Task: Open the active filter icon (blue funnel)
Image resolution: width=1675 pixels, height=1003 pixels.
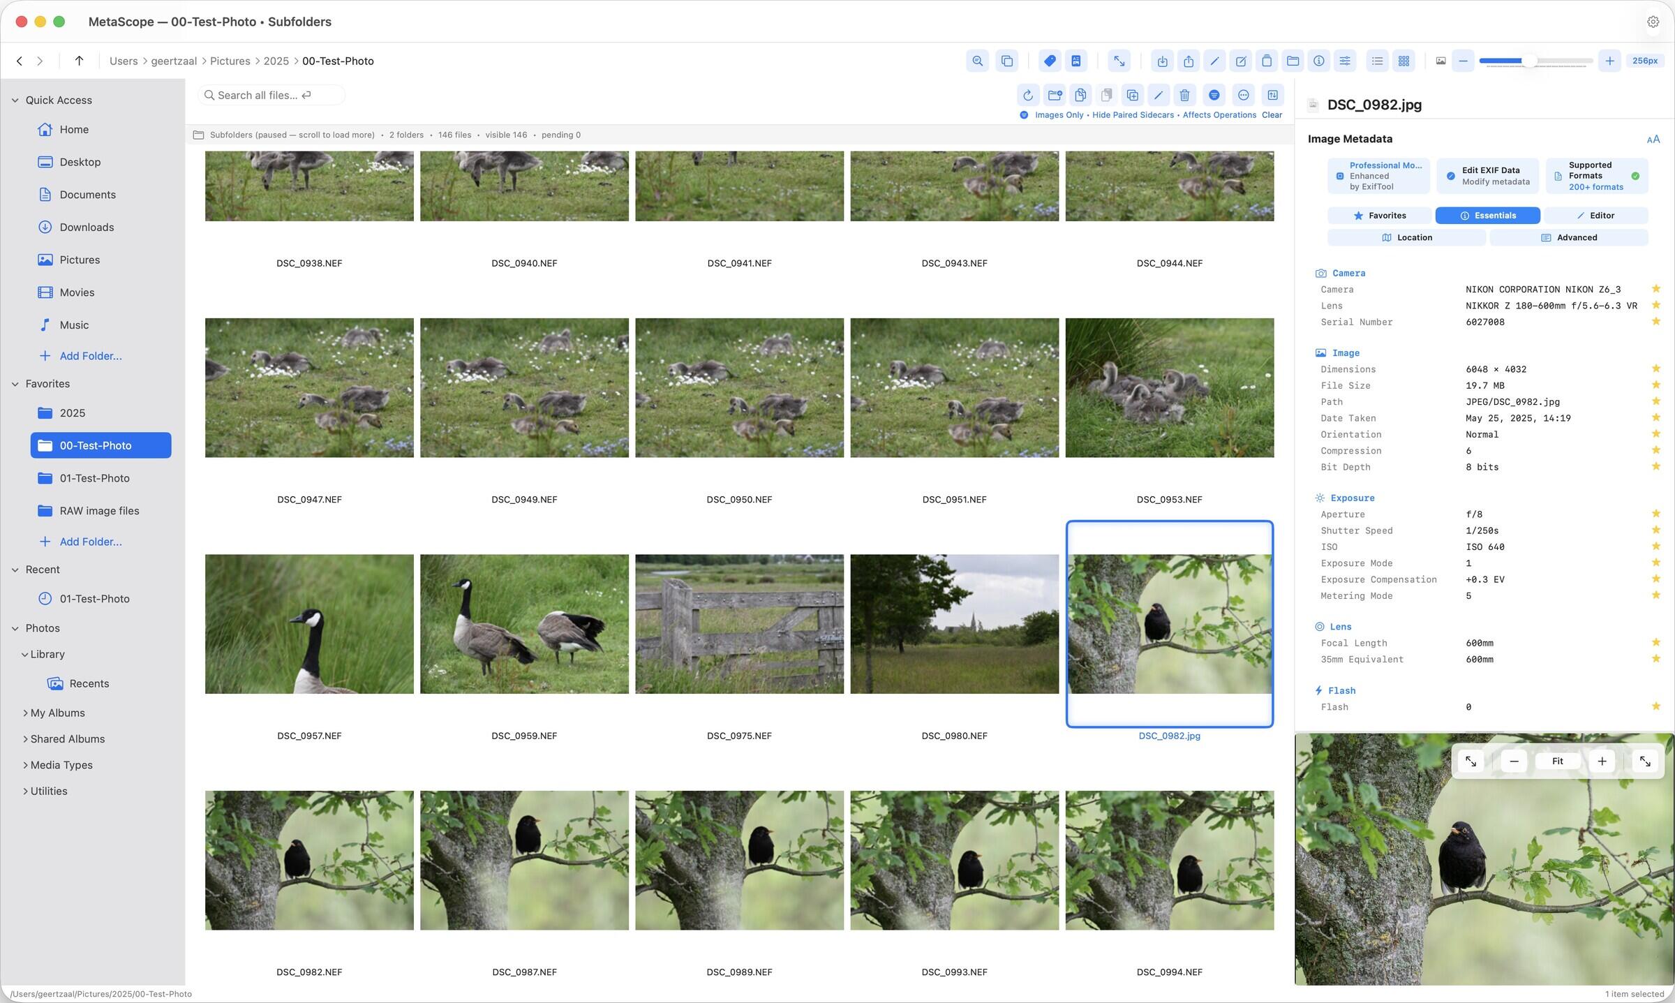Action: (1215, 95)
